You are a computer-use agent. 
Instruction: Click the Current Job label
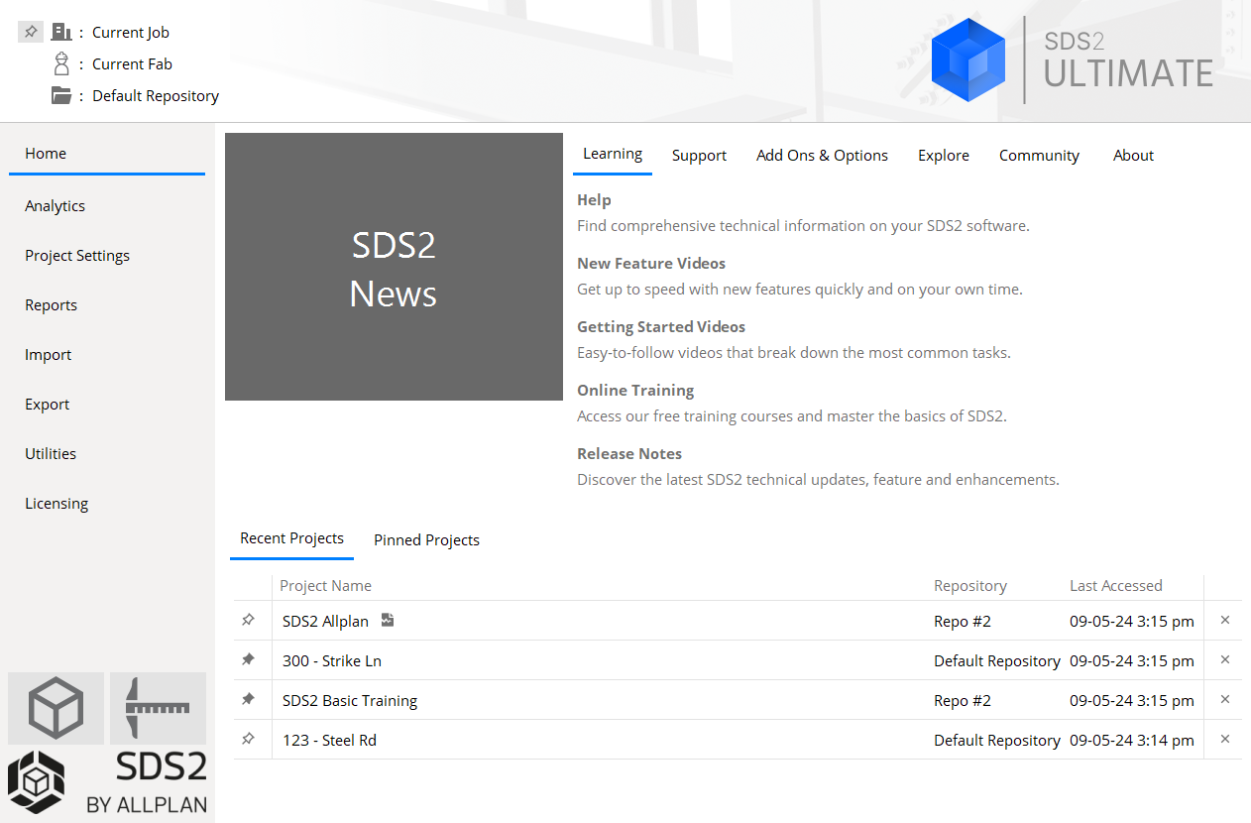(x=131, y=33)
